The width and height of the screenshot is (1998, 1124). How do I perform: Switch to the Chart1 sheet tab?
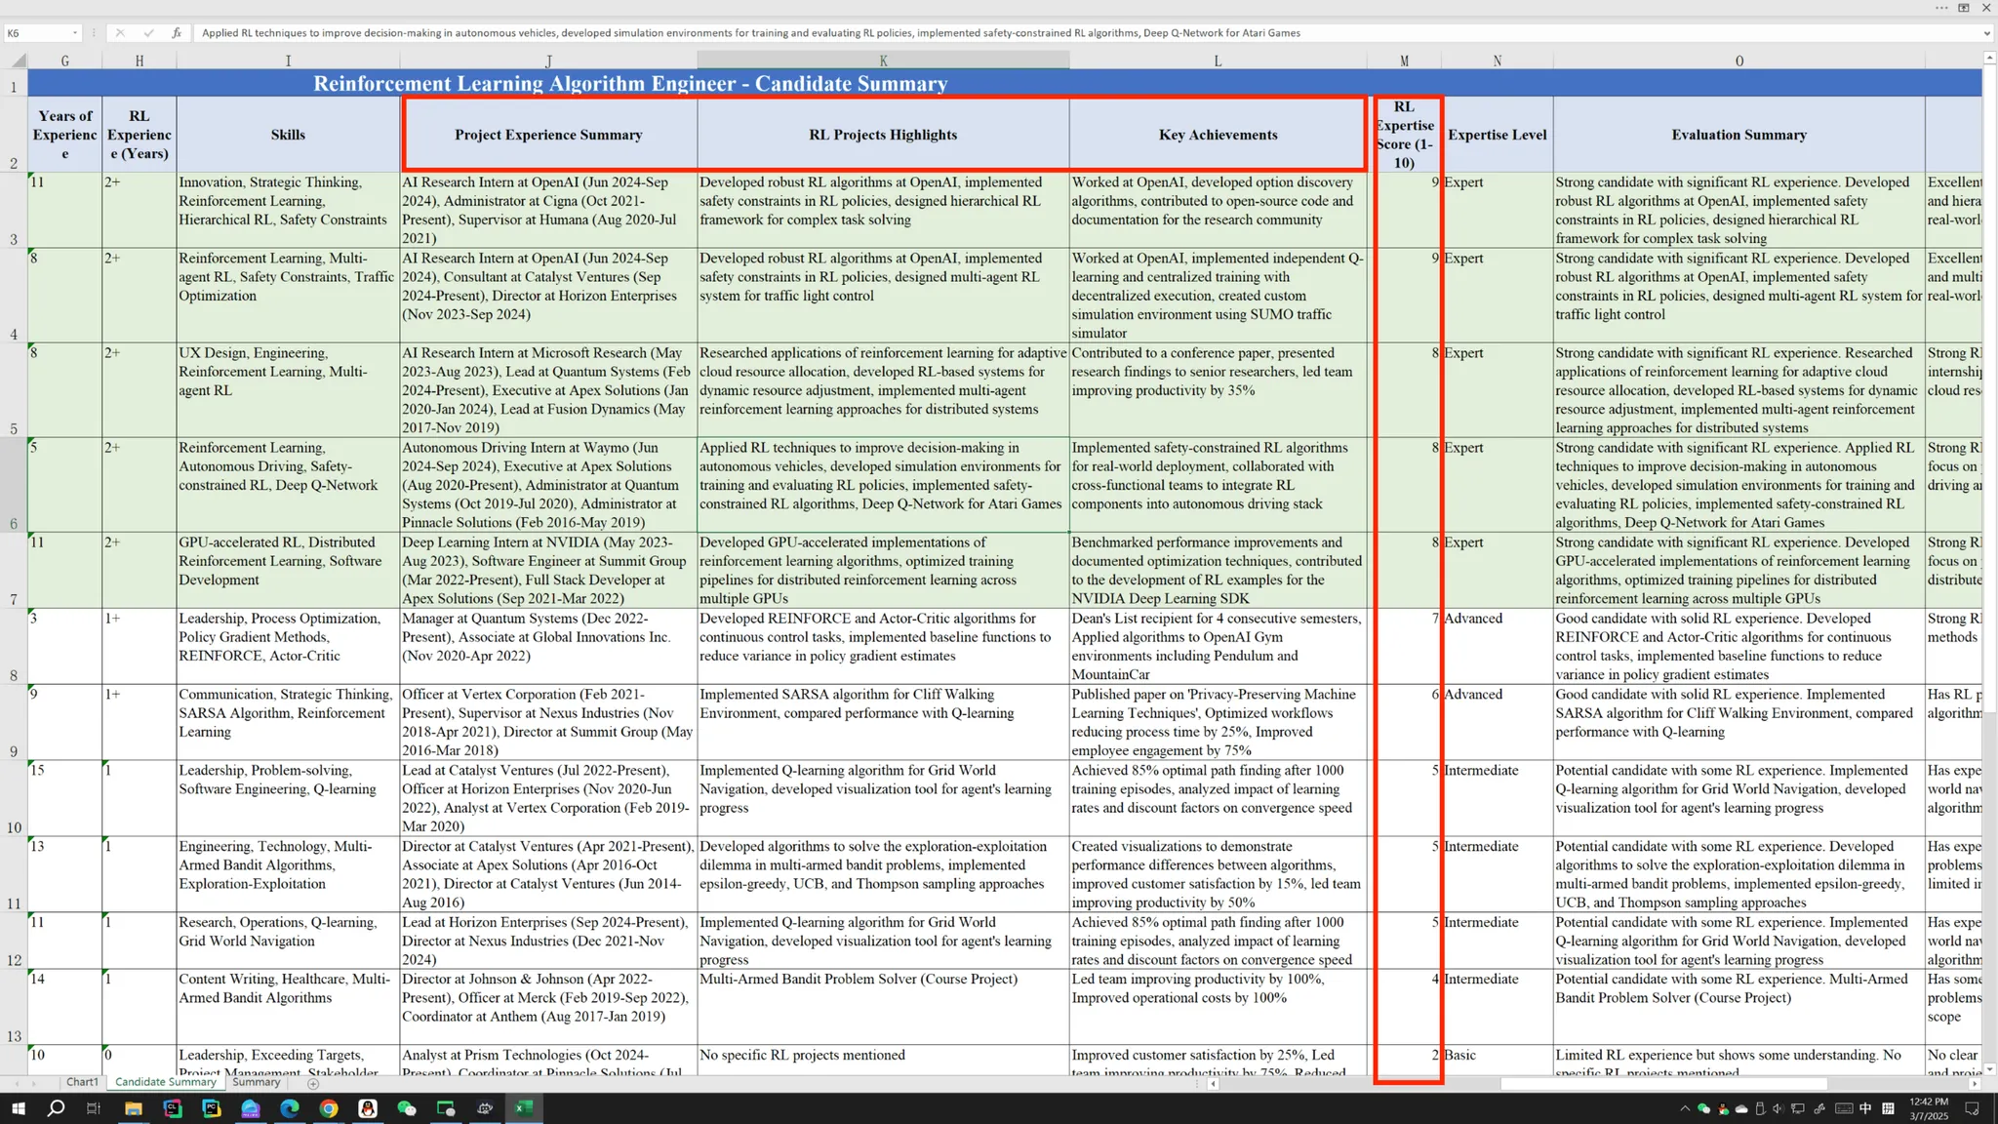point(82,1082)
